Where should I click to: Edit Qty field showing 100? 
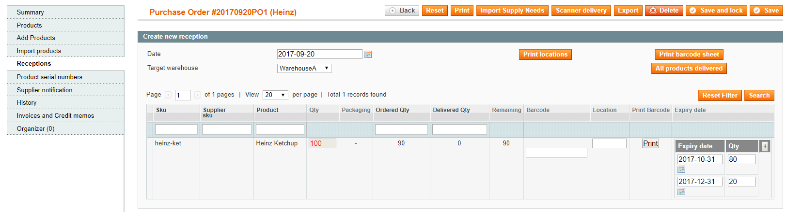[322, 143]
